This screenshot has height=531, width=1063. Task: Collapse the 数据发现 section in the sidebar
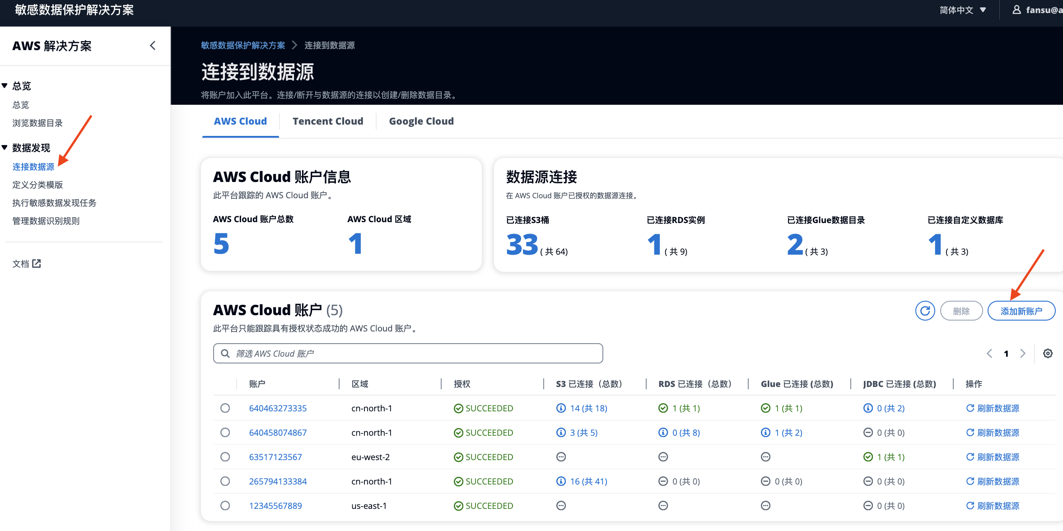pos(5,148)
